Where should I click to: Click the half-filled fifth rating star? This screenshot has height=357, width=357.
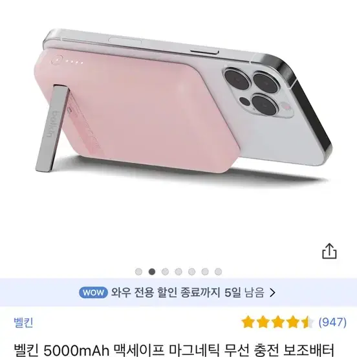[x=307, y=322]
